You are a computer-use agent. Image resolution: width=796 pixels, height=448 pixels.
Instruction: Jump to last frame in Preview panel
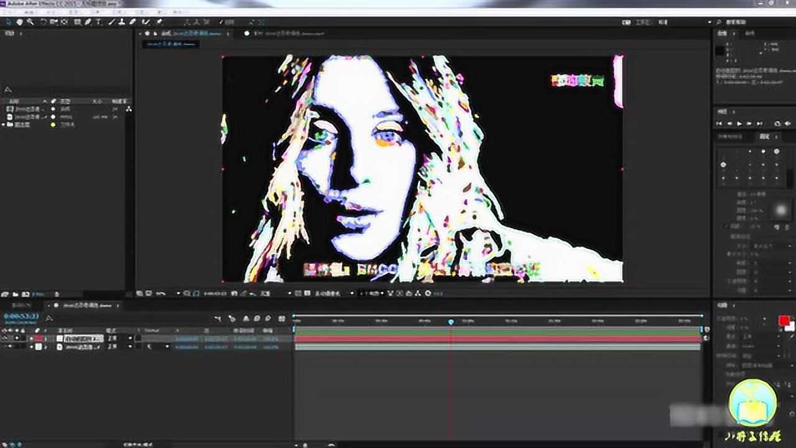(758, 123)
